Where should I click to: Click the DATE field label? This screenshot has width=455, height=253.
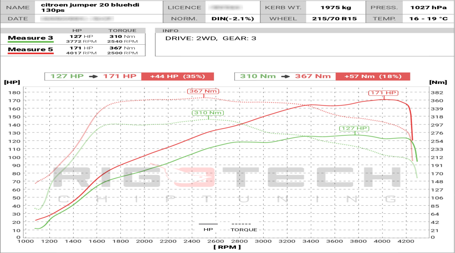click(x=18, y=19)
